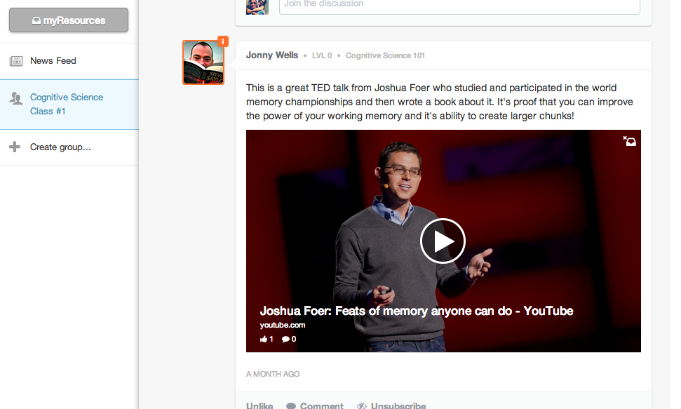Click the group people icon beside Cognitive Science
This screenshot has height=409, width=681.
[x=16, y=98]
